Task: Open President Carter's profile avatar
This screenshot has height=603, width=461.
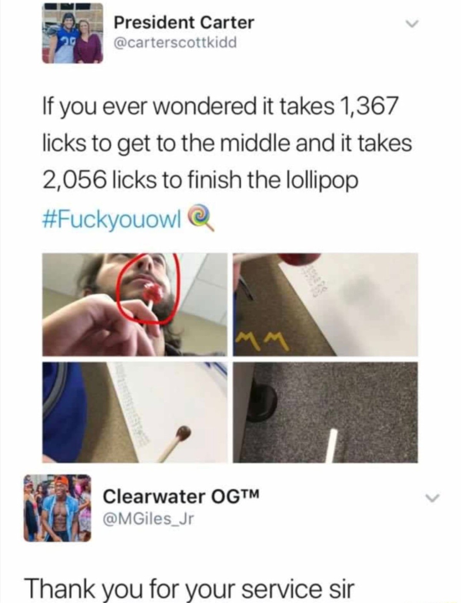Action: (73, 33)
